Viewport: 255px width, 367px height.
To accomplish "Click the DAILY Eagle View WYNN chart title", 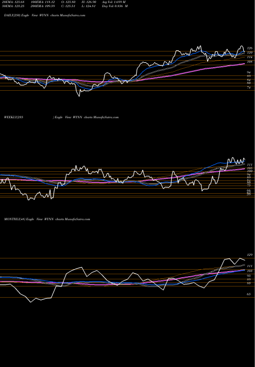I will (44, 15).
